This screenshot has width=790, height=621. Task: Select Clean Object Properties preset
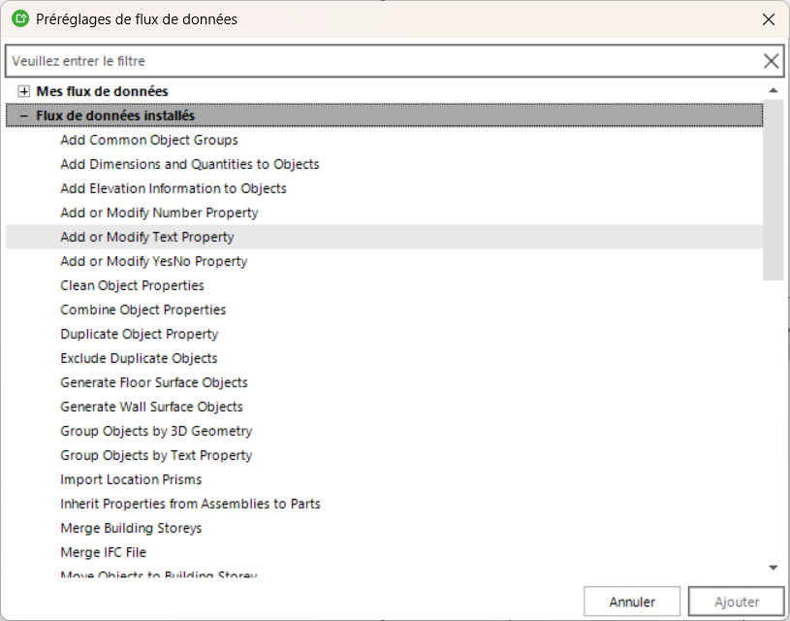coord(132,285)
